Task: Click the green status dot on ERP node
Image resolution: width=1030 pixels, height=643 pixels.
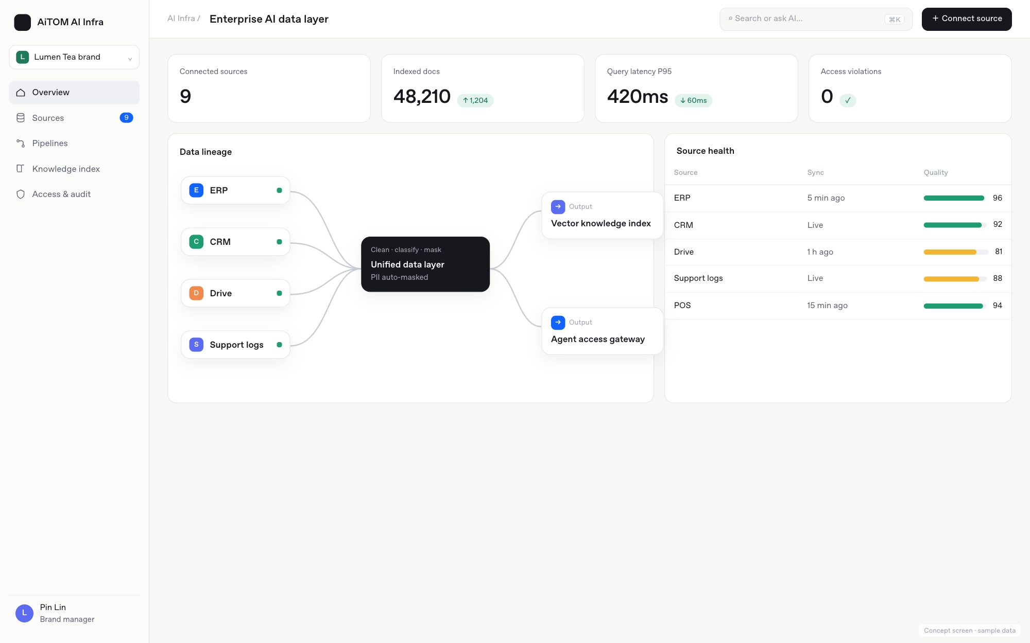Action: point(279,190)
